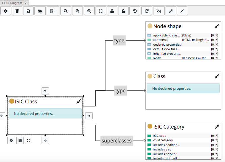Unlock the diagram with open padlock
The height and width of the screenshot is (162, 225).
click(123, 11)
